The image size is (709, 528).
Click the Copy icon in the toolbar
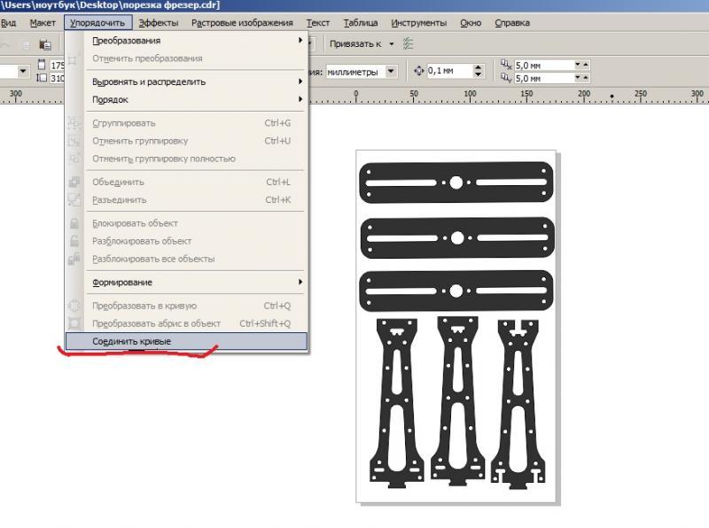(26, 44)
